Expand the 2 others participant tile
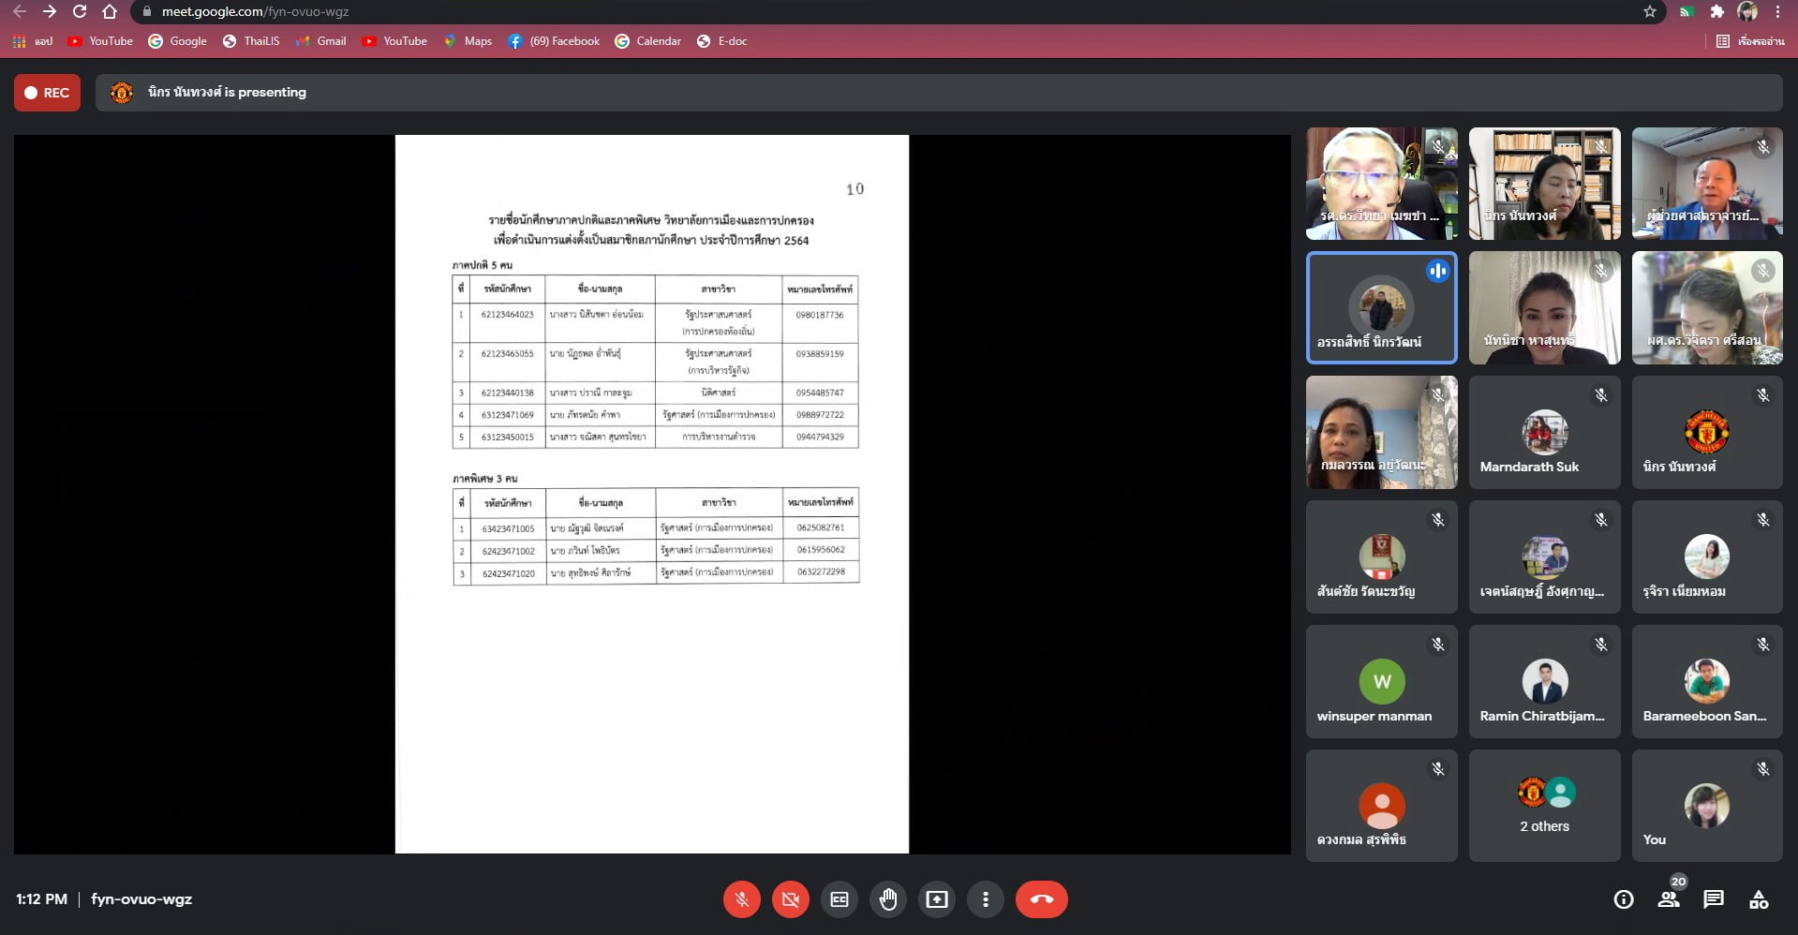The image size is (1798, 935). (x=1544, y=806)
